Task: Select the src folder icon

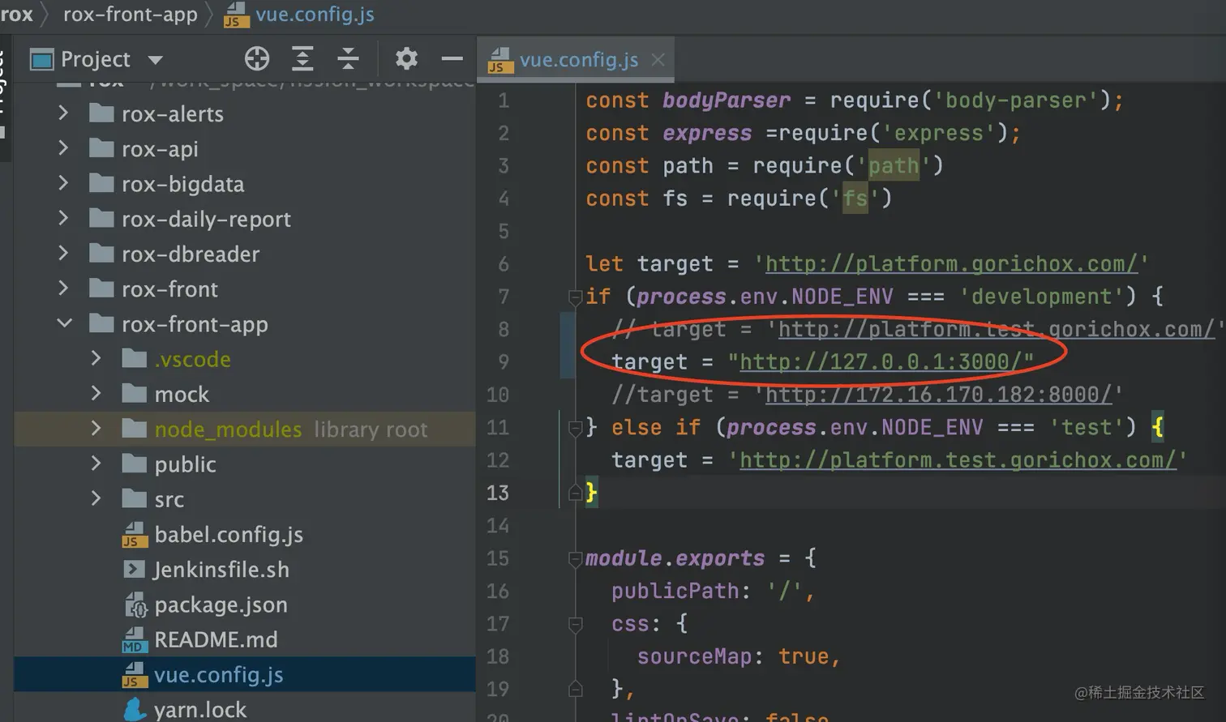Action: tap(134, 498)
